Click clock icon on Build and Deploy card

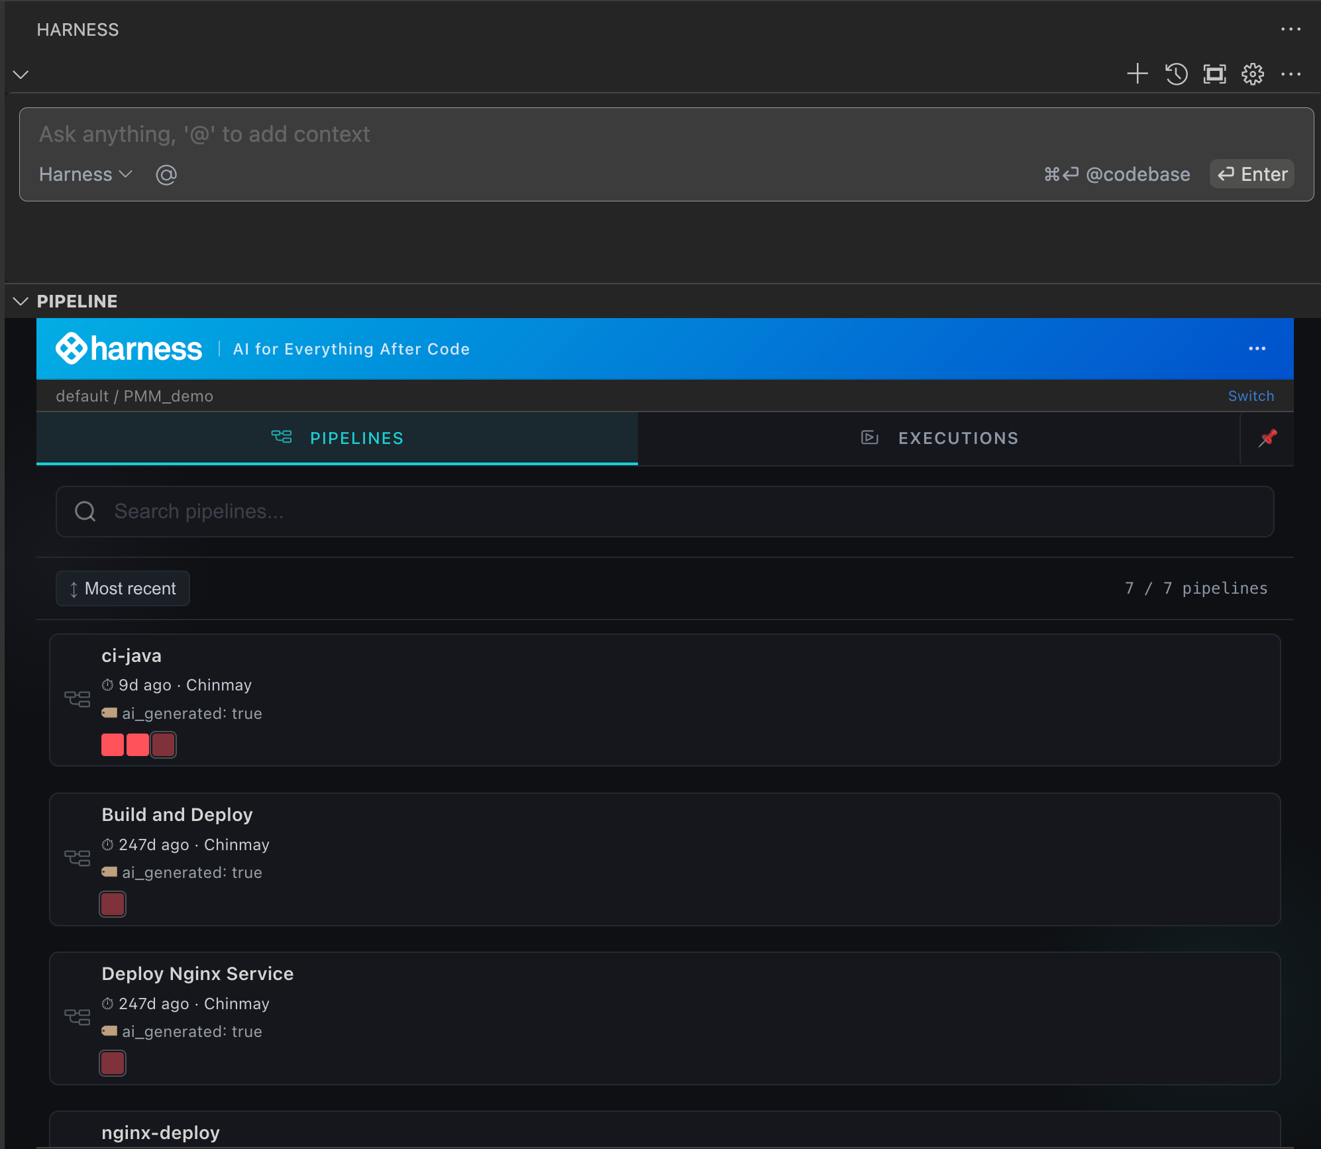(x=107, y=844)
